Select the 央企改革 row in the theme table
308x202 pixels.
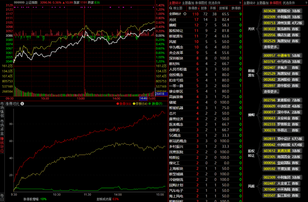205,53
